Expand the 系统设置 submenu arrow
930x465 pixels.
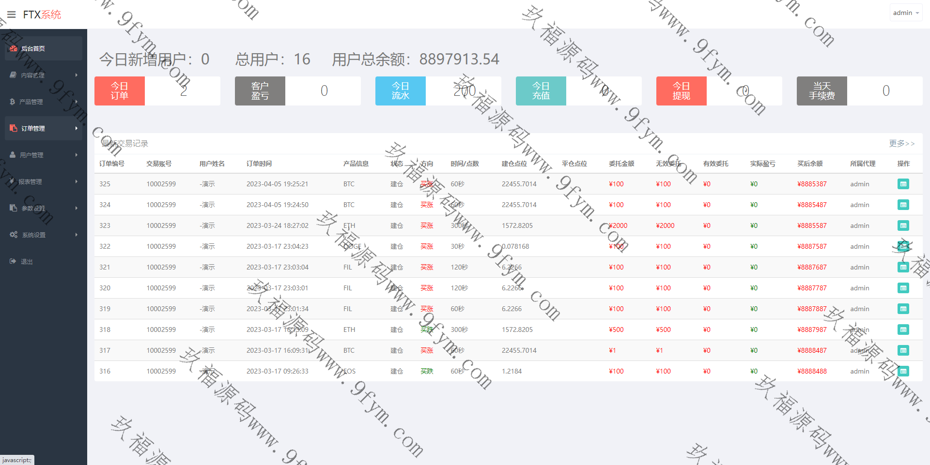coord(76,235)
